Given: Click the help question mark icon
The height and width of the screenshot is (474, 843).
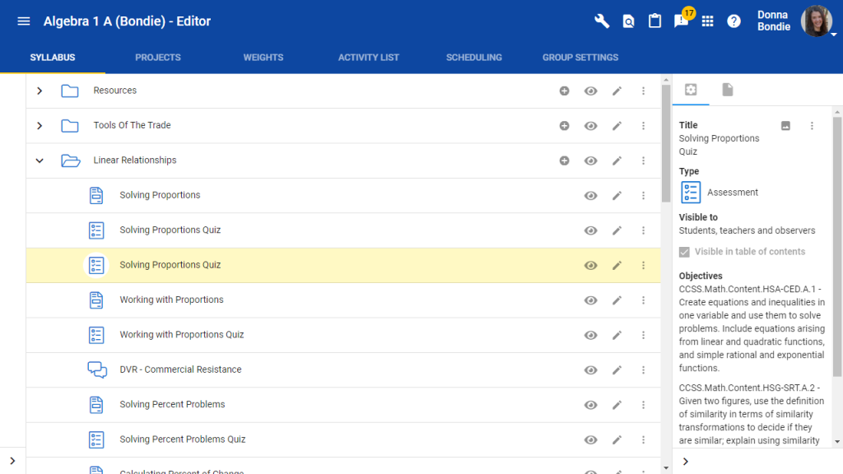Looking at the screenshot, I should click(734, 21).
